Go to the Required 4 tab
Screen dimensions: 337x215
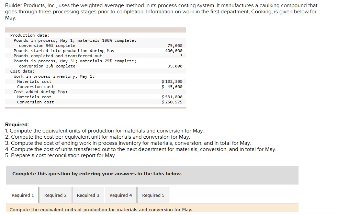(x=121, y=195)
